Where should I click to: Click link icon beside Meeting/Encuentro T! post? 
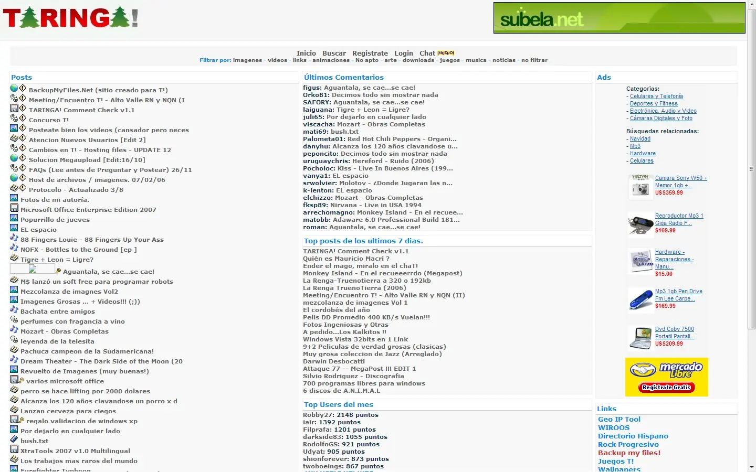[x=14, y=98]
